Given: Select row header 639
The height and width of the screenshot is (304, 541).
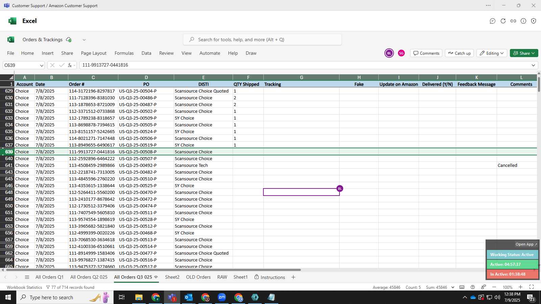Looking at the screenshot, I should [7, 152].
